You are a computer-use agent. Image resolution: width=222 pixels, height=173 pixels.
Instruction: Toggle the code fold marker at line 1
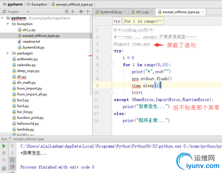tap(111, 30)
